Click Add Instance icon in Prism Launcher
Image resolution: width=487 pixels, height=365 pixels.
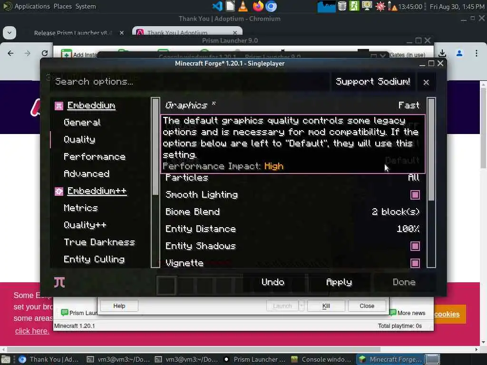pos(66,54)
